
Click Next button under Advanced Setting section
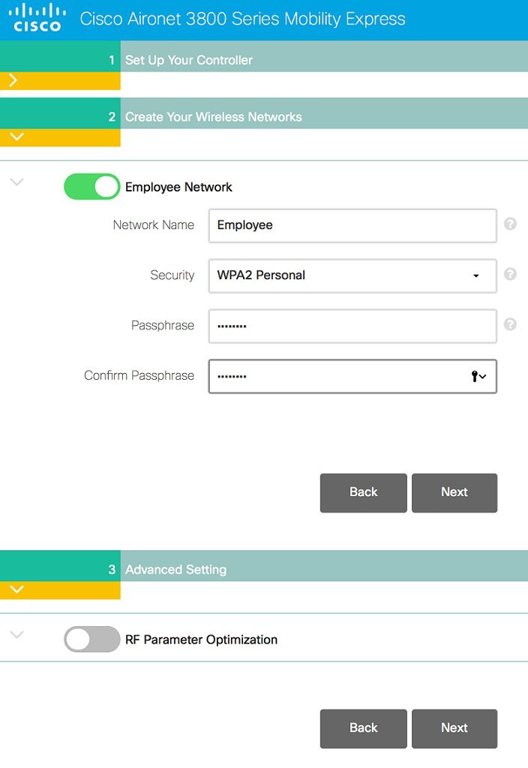454,728
